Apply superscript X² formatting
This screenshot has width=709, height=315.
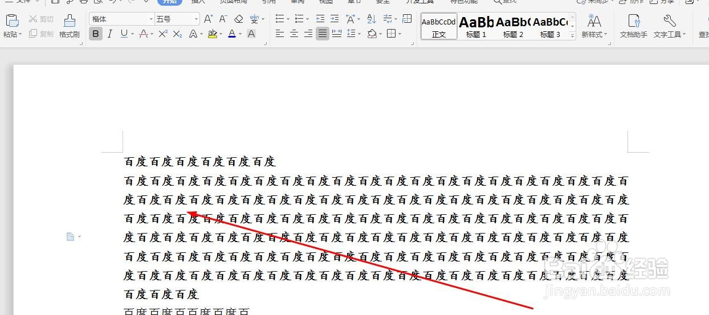[162, 34]
